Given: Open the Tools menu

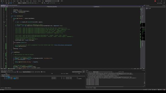Looking at the screenshot, I should click(31, 1).
